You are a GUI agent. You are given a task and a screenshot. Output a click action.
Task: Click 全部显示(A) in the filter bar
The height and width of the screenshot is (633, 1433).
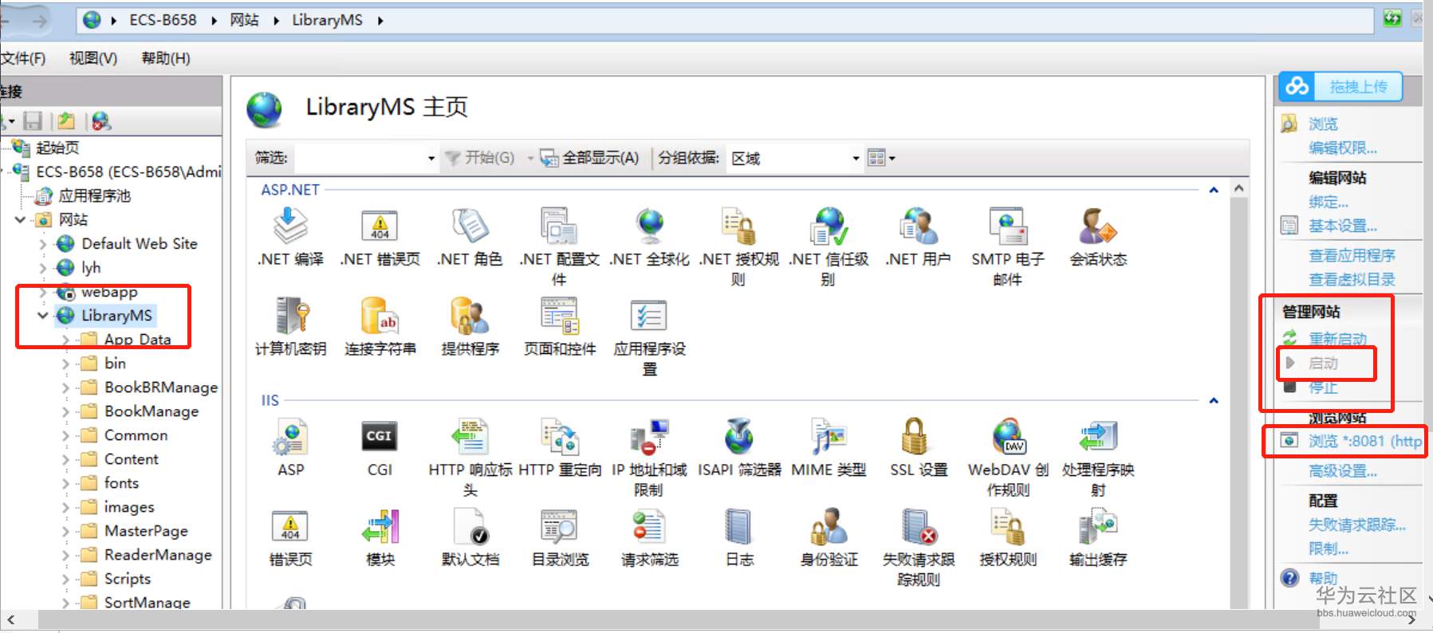click(590, 158)
